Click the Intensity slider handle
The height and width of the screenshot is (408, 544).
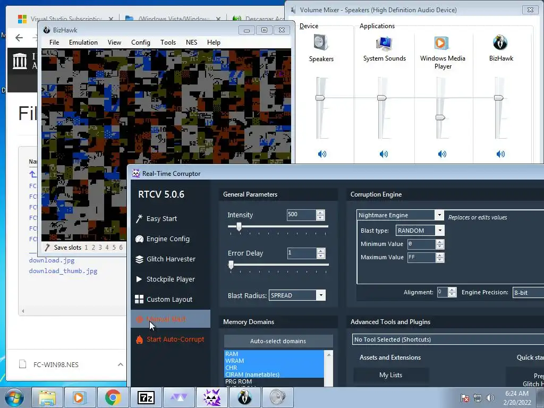pyautogui.click(x=239, y=226)
